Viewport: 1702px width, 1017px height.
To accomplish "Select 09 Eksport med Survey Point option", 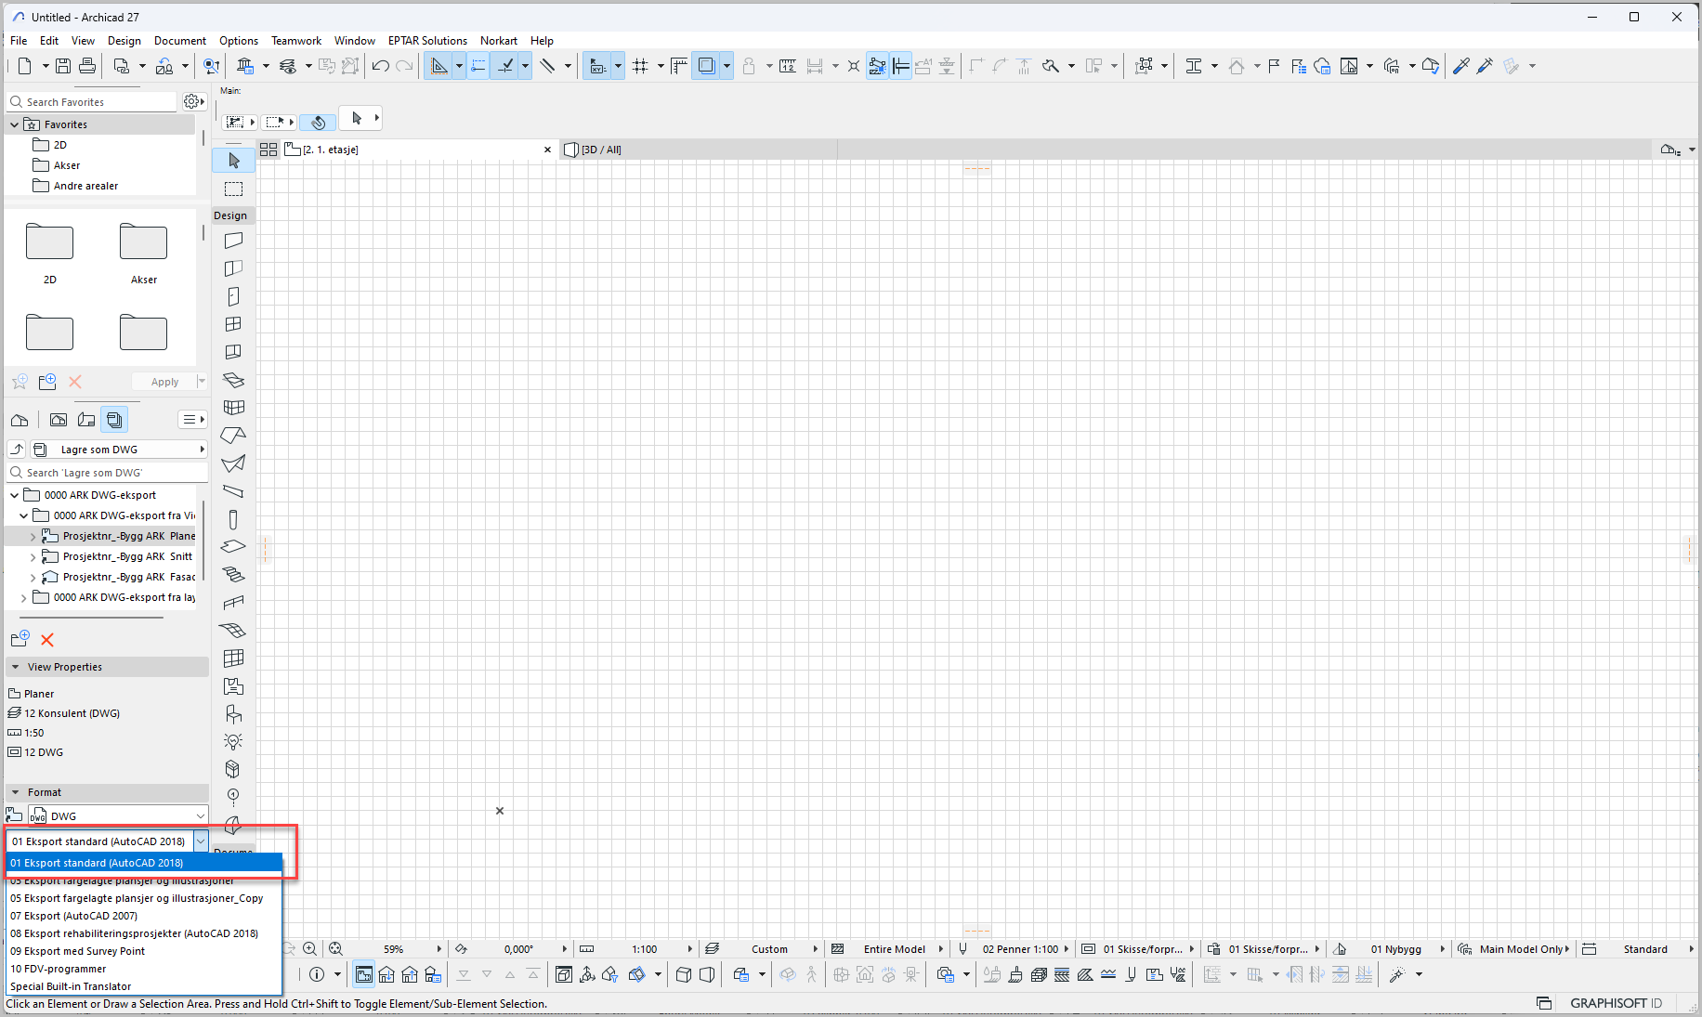I will (78, 951).
